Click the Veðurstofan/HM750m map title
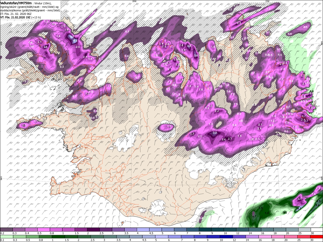This screenshot has width=323, height=242. (x=16, y=3)
